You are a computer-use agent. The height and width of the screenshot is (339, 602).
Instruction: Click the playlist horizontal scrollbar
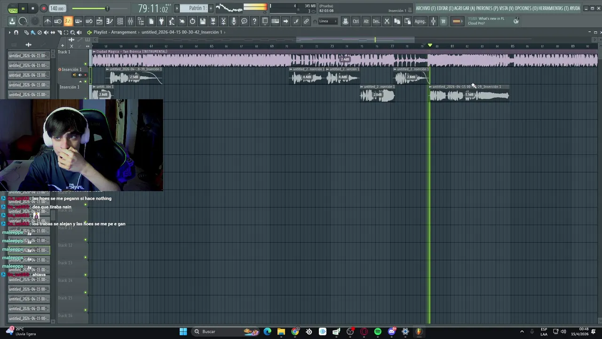coord(355,40)
